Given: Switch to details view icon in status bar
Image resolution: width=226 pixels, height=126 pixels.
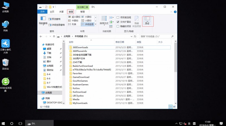Looking at the screenshot, I should click(171, 107).
